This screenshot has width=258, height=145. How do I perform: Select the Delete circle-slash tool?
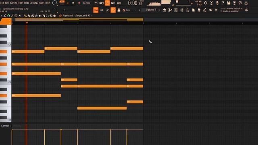coord(36,16)
